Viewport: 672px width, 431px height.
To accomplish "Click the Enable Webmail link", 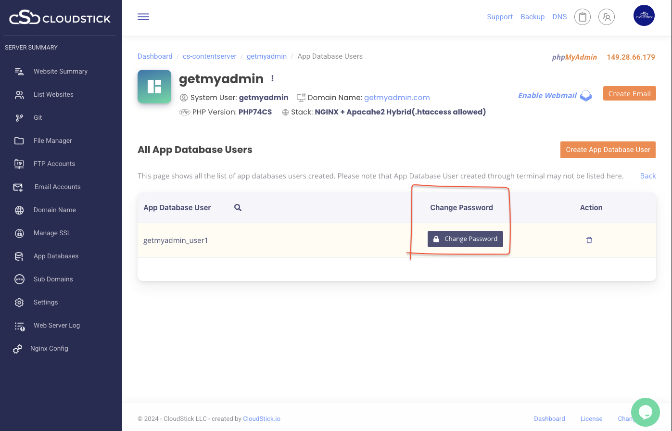I will (x=547, y=95).
